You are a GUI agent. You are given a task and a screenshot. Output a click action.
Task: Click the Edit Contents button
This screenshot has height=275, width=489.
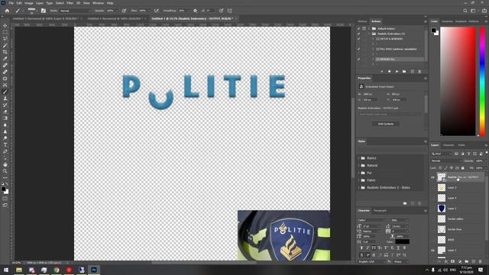point(386,124)
